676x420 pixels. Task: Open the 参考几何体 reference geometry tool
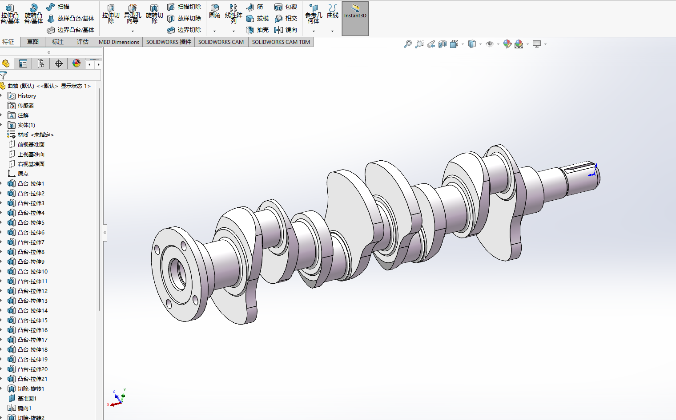click(x=314, y=14)
